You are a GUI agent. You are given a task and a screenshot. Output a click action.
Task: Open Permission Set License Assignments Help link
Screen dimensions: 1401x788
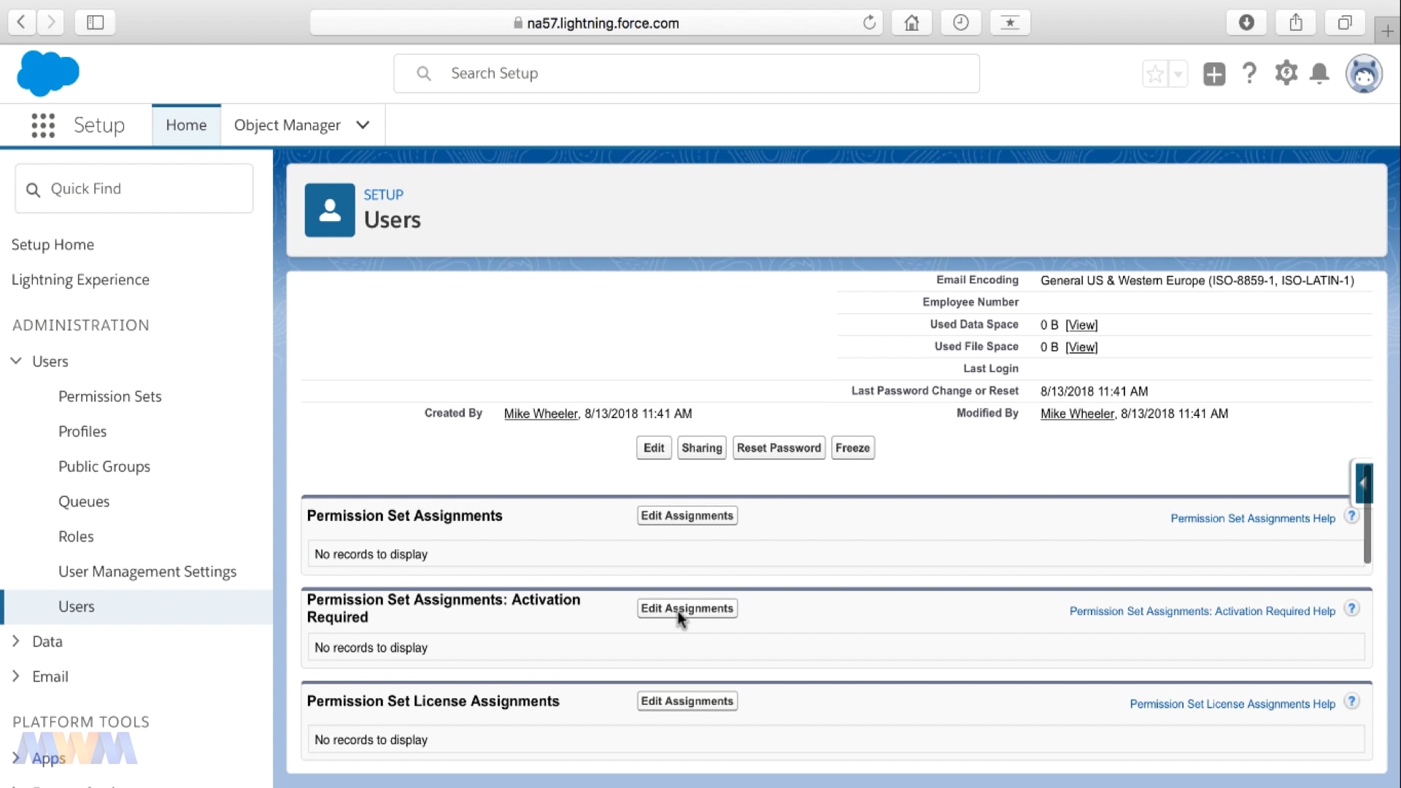pos(1232,703)
